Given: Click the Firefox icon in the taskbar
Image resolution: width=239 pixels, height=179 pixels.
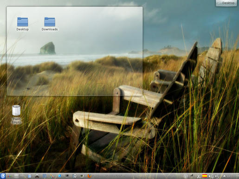Looking at the screenshot, I should (x=89, y=176).
